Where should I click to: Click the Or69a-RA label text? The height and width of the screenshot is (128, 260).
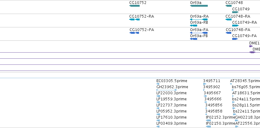coord(199,16)
